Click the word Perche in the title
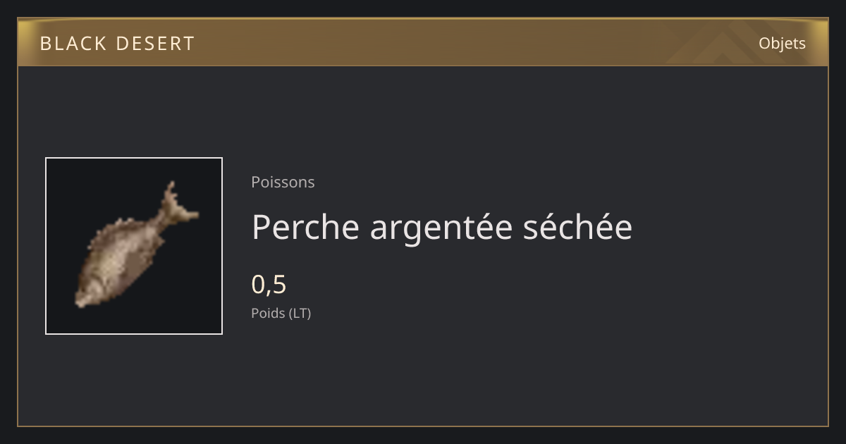 click(306, 227)
